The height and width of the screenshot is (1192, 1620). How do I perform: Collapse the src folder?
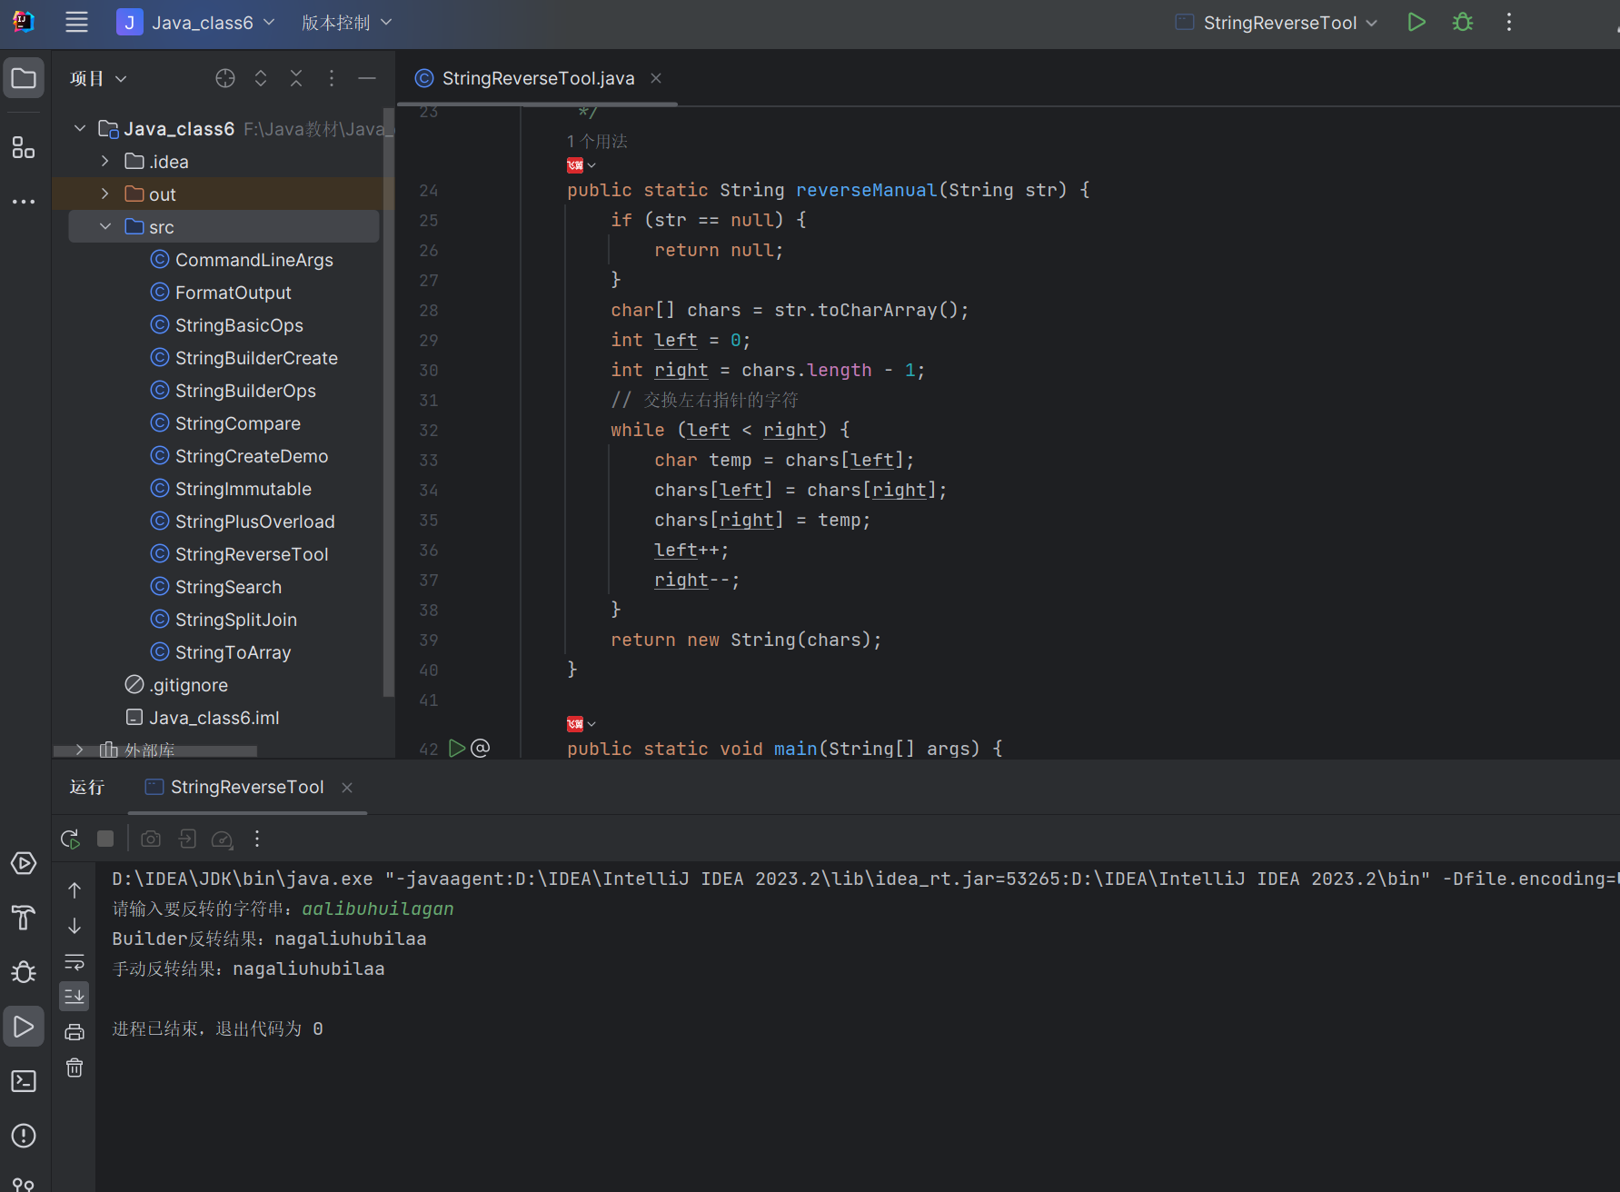point(105,227)
